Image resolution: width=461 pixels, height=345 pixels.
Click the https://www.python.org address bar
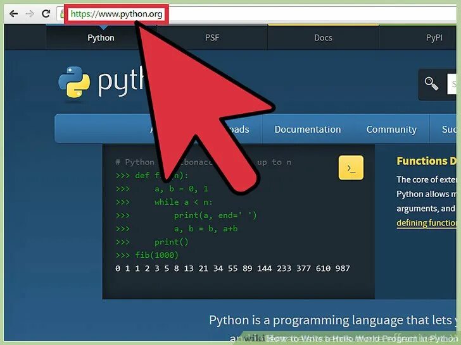pyautogui.click(x=117, y=14)
